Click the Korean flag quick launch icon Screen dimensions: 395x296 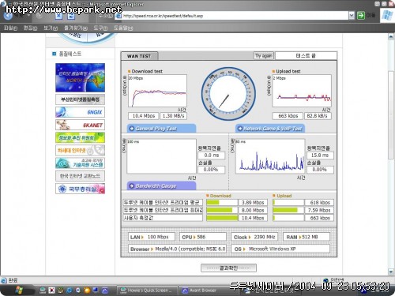point(51,290)
